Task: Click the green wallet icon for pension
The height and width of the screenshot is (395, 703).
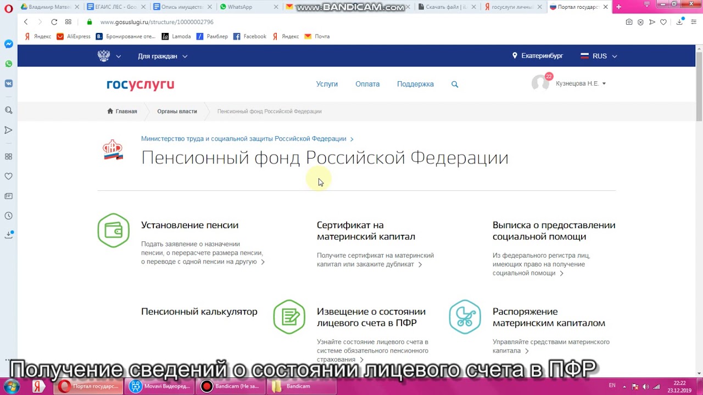Action: point(114,230)
